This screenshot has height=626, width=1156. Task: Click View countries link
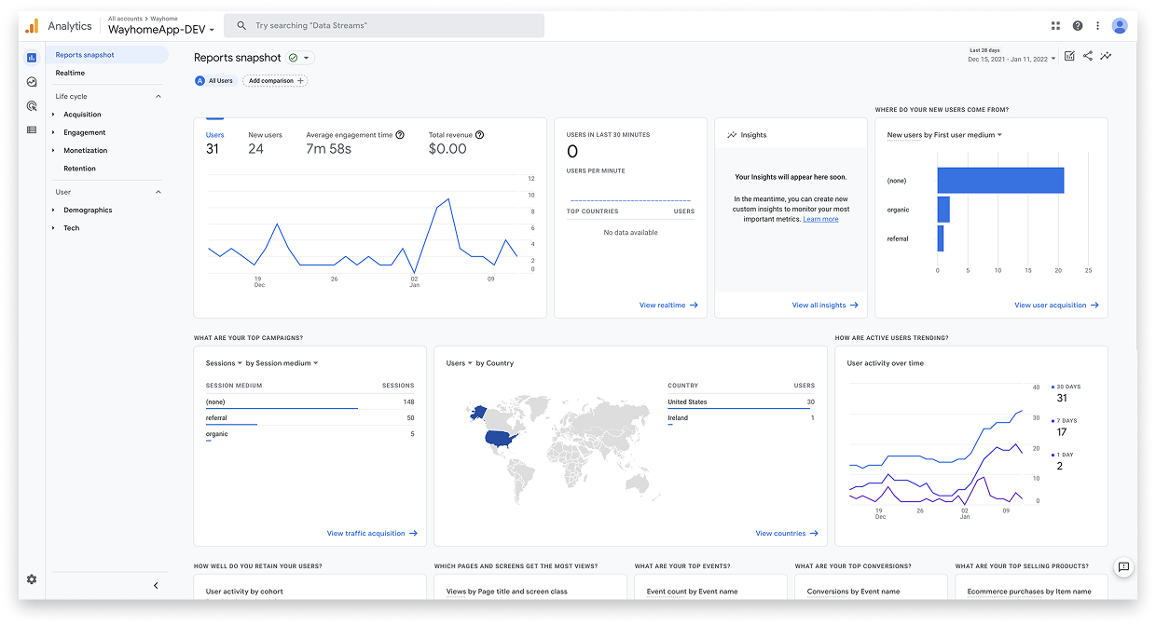787,534
